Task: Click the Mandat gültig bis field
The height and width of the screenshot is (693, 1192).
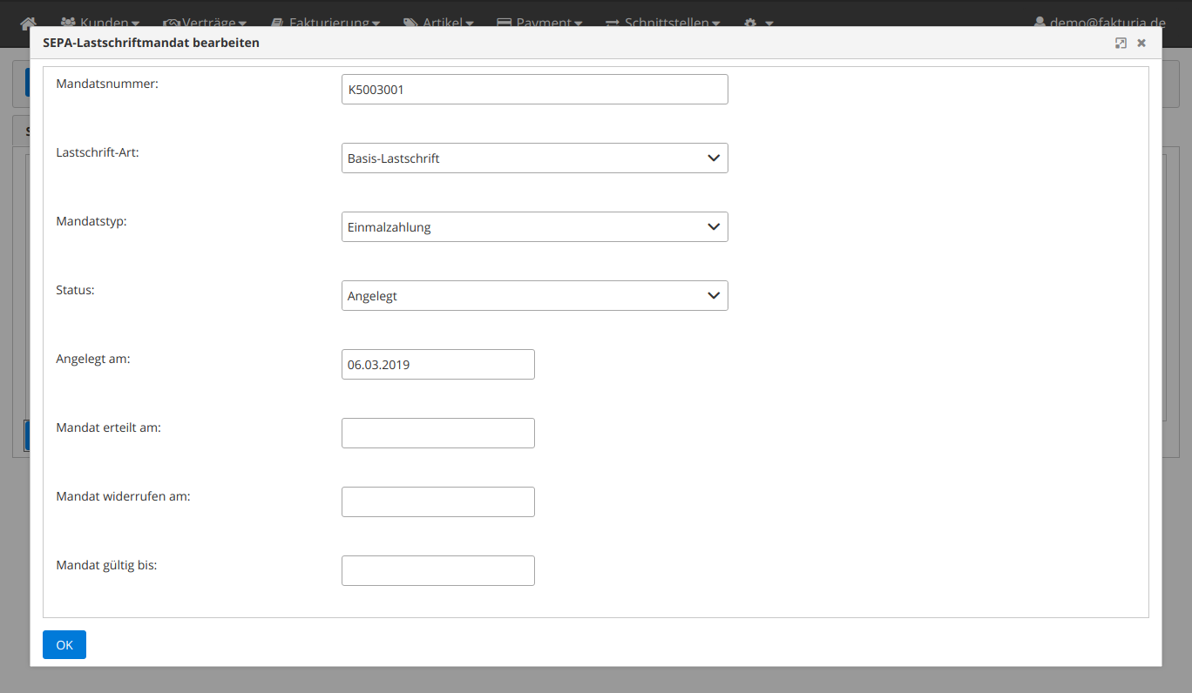Action: (x=437, y=571)
